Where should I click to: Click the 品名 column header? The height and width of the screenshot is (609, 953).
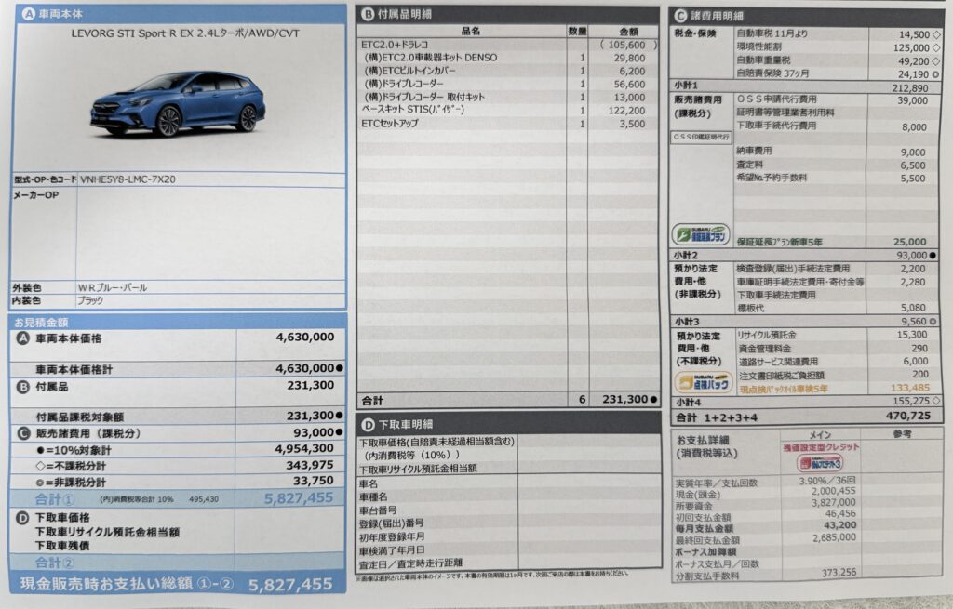click(470, 31)
